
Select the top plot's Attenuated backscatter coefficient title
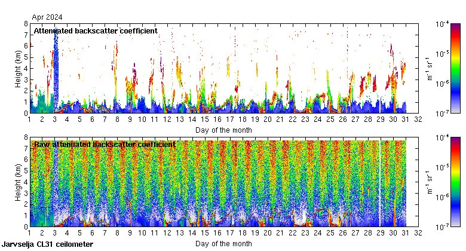pyautogui.click(x=96, y=31)
